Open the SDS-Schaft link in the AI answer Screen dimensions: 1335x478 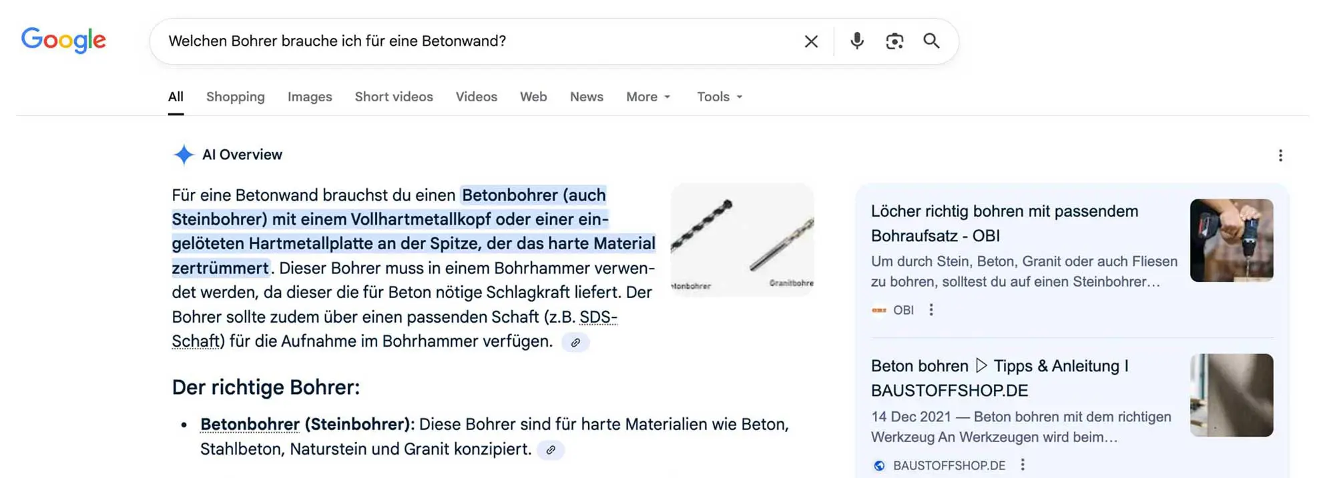pos(598,317)
